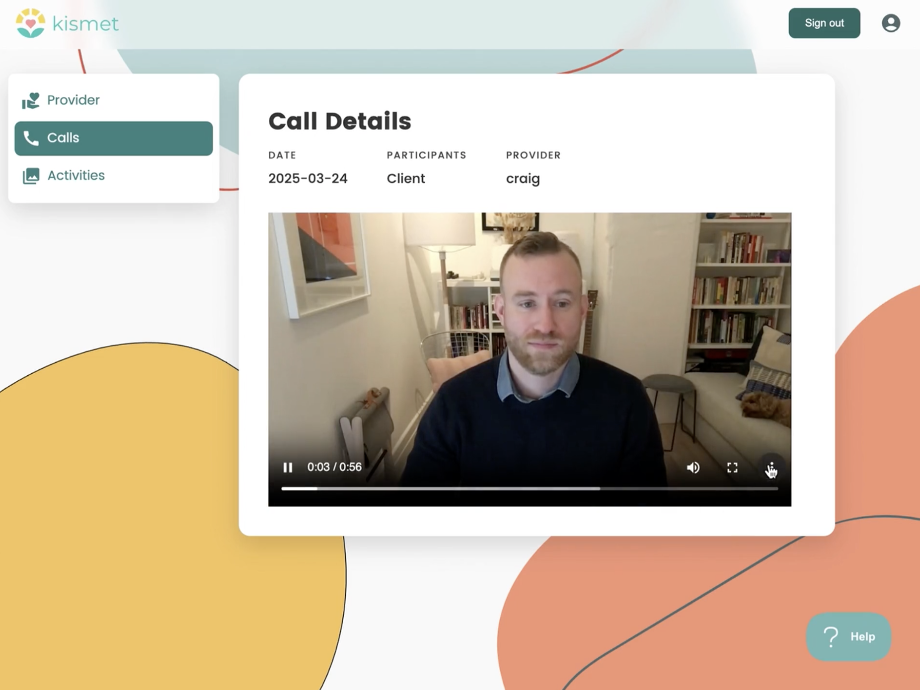Open the Help widget button
This screenshot has width=920, height=690.
tap(848, 636)
